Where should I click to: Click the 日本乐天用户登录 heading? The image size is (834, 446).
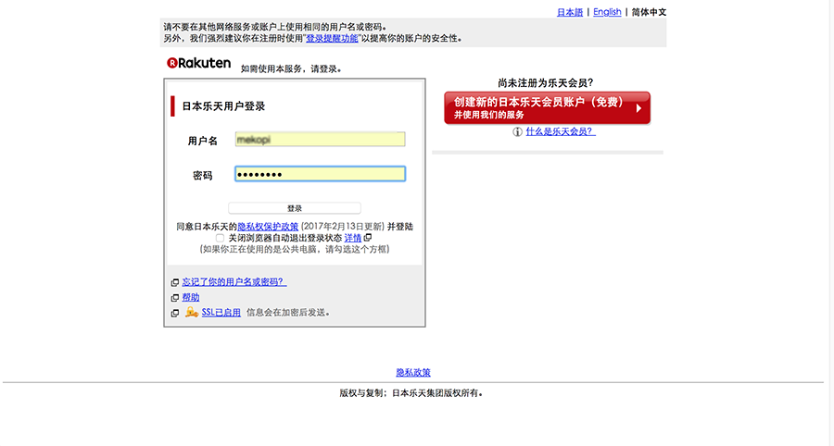click(x=223, y=106)
